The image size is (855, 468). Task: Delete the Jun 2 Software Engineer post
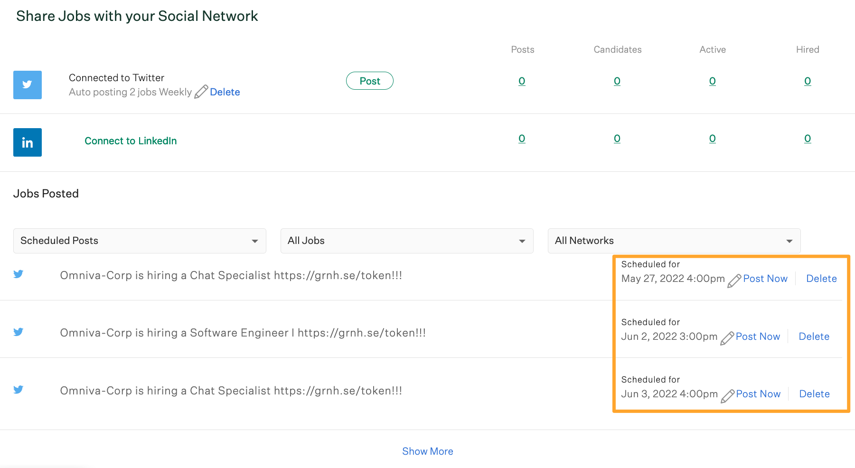click(814, 337)
